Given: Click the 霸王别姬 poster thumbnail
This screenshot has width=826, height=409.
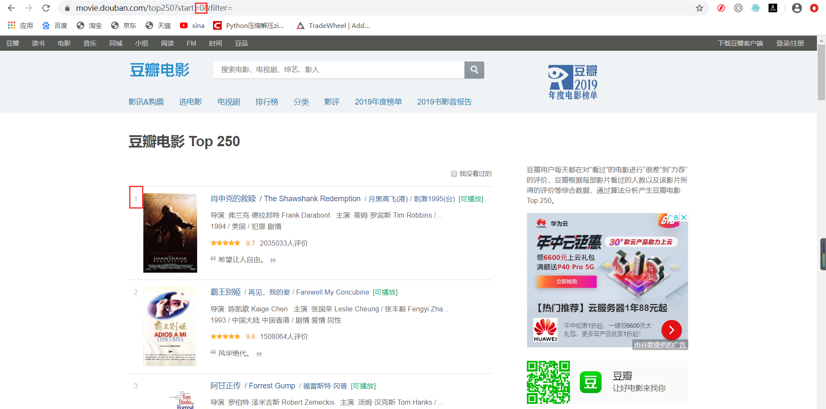Looking at the screenshot, I should click(170, 326).
